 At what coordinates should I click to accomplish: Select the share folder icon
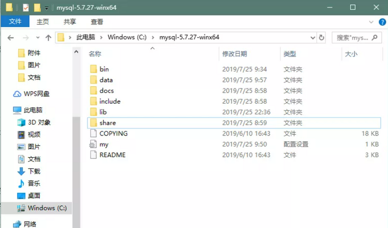coord(93,123)
